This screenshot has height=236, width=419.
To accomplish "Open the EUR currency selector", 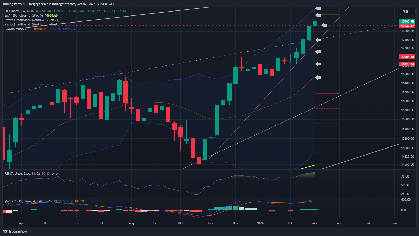I will point(407,12).
